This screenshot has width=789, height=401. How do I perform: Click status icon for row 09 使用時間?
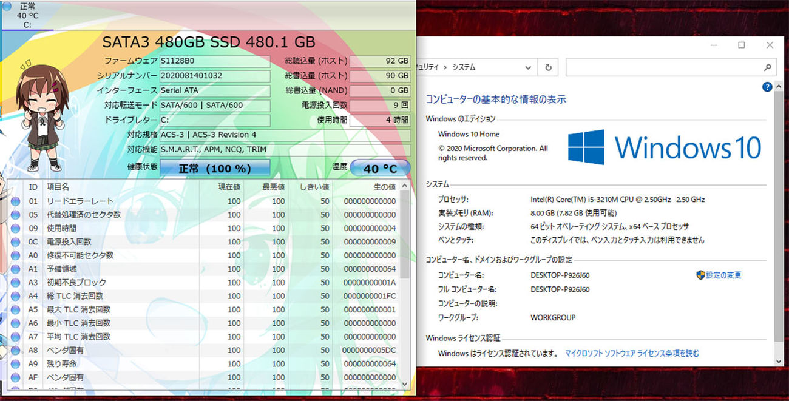(x=15, y=228)
